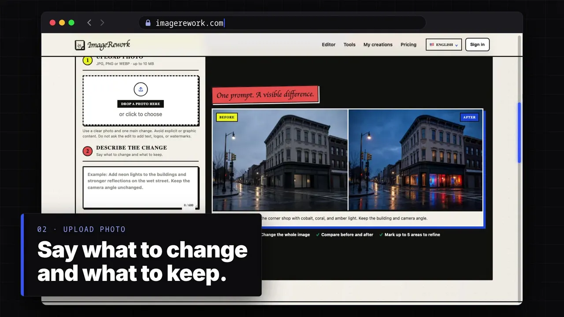Screen dimensions: 564x317
Task: Click the AFTER neon-lit street photo
Action: point(416,160)
